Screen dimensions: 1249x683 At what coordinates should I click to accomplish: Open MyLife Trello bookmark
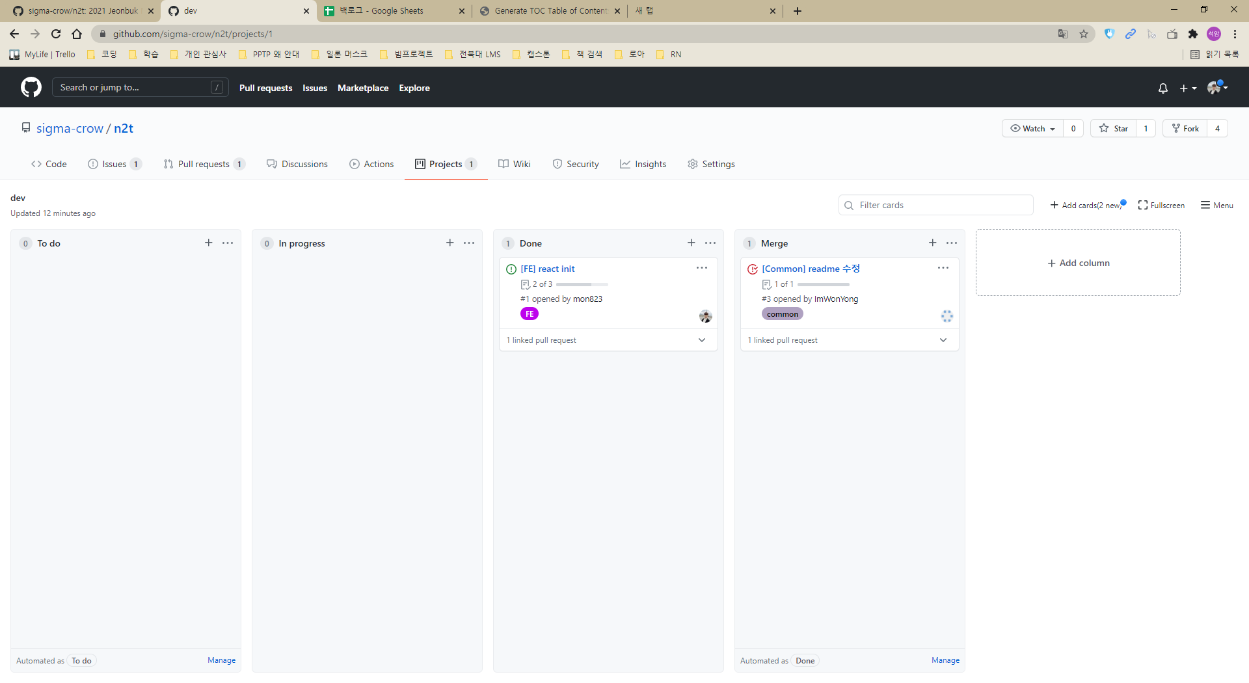42,54
